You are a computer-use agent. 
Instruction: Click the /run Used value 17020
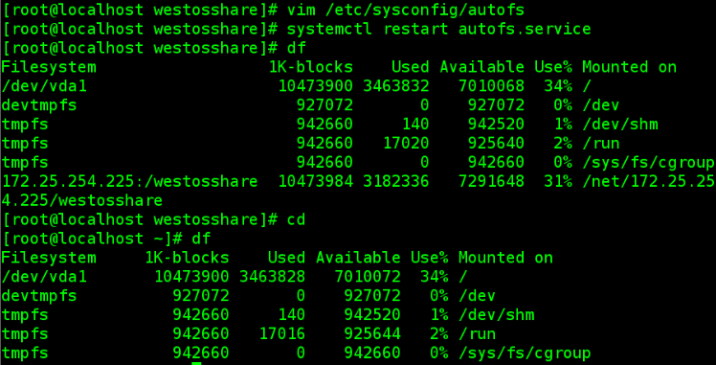[406, 144]
